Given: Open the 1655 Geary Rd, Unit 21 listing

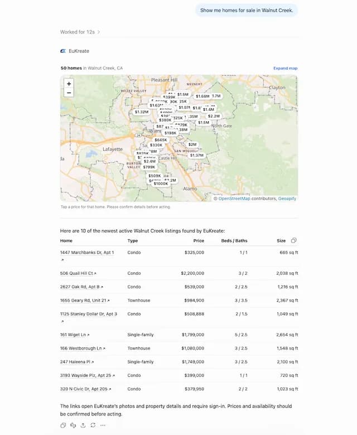Looking at the screenshot, I should tap(85, 301).
